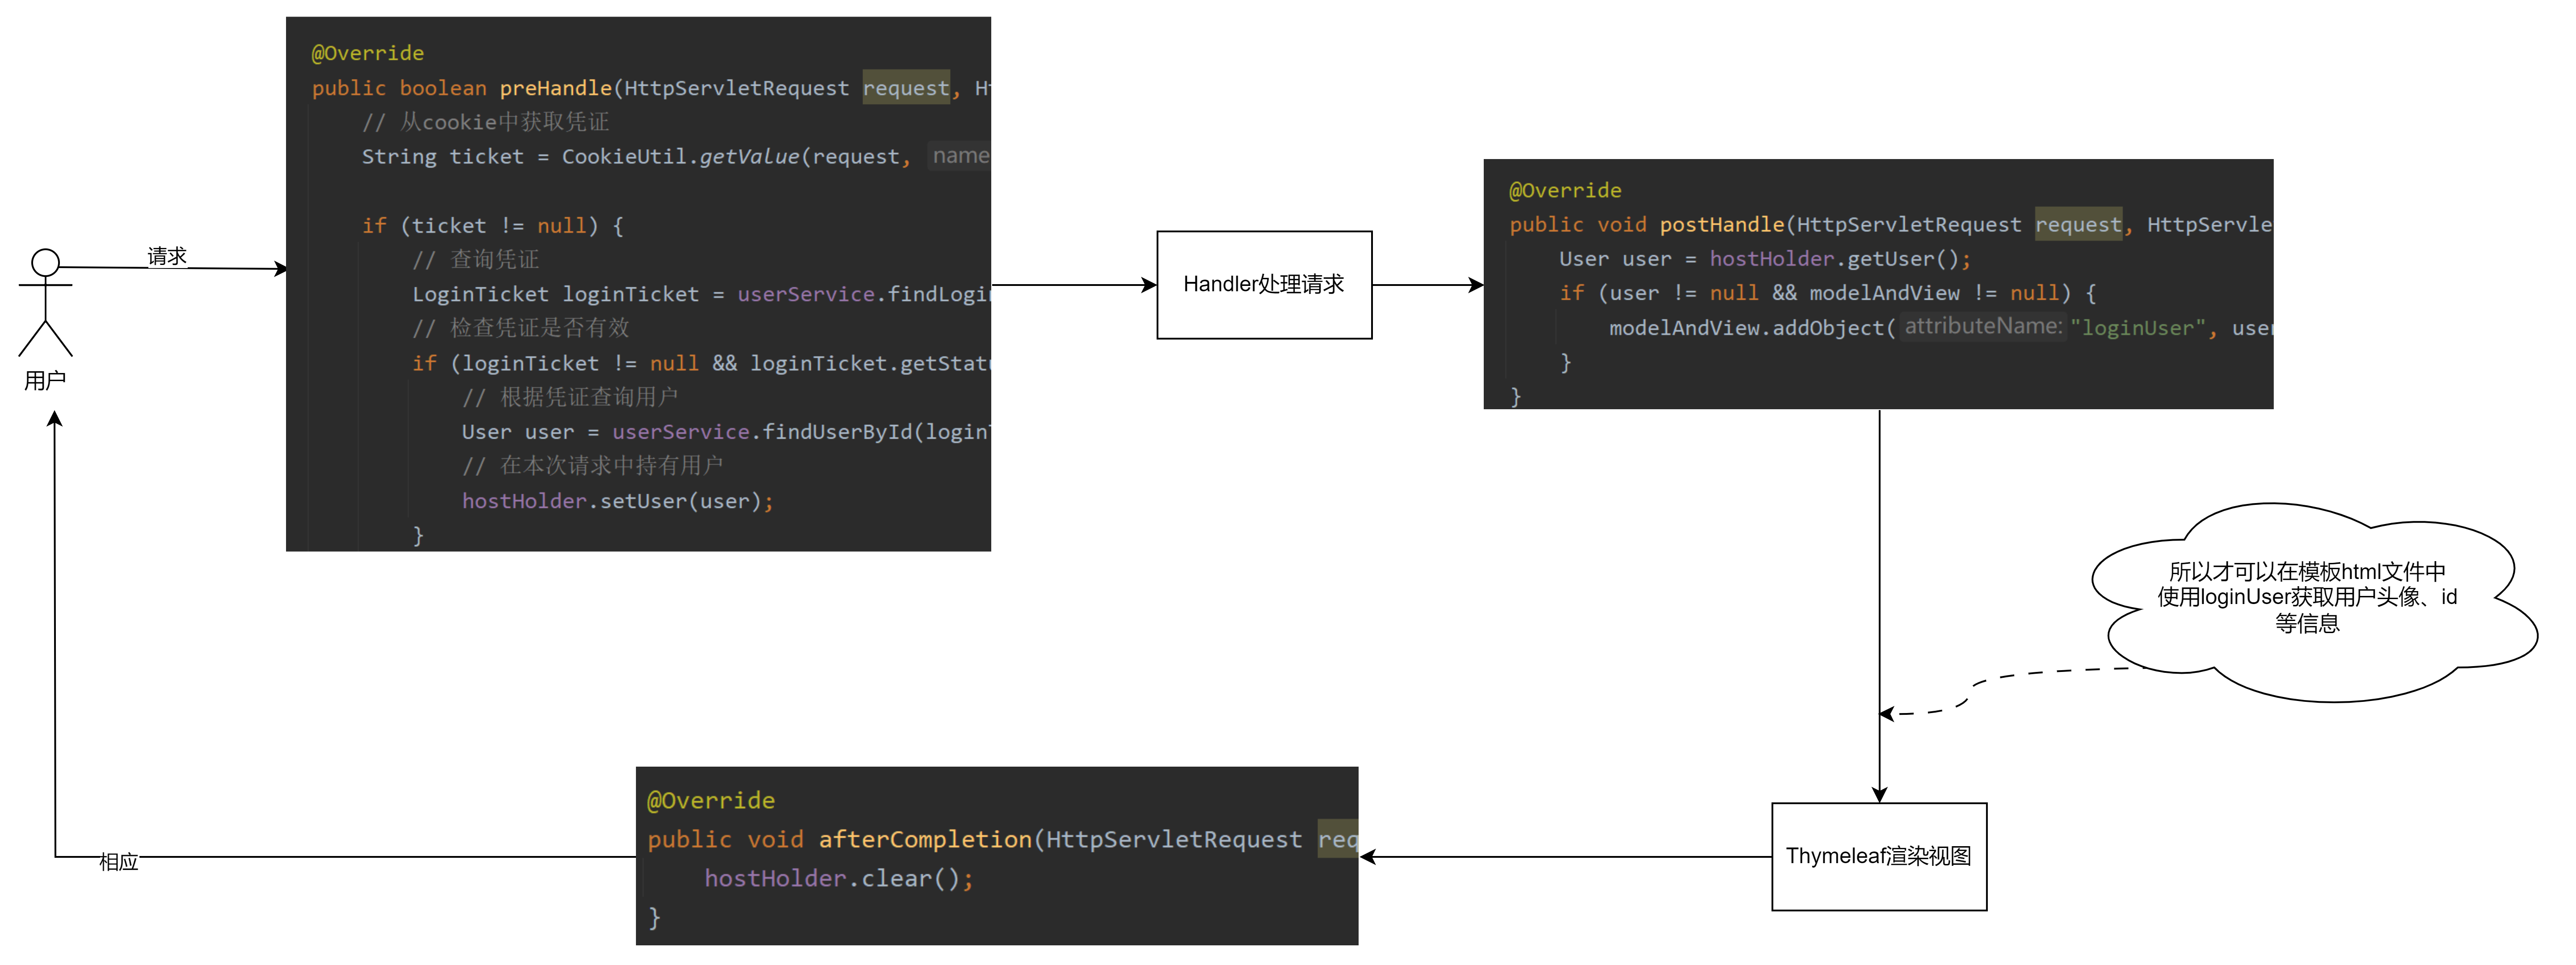Screen dimensions: 2576x965
Task: Select the preHandle code screenshot
Action: coord(638,284)
